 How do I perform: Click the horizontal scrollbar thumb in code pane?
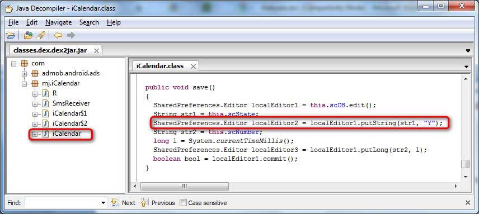point(185,186)
